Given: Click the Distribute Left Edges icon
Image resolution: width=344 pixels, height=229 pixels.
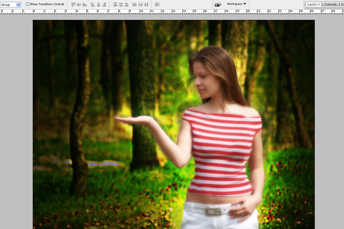Looking at the screenshot, I should (134, 4).
